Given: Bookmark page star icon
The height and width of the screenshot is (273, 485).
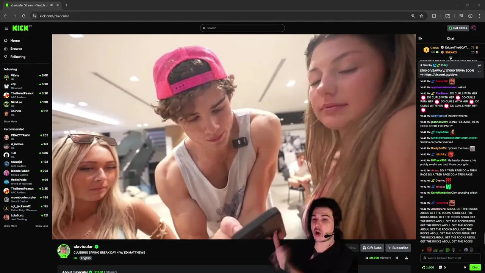Looking at the screenshot, I should tap(421, 16).
